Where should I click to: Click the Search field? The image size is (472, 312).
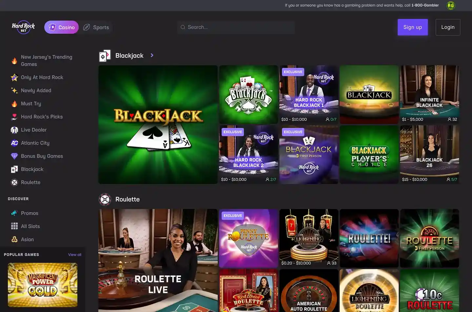(236, 27)
